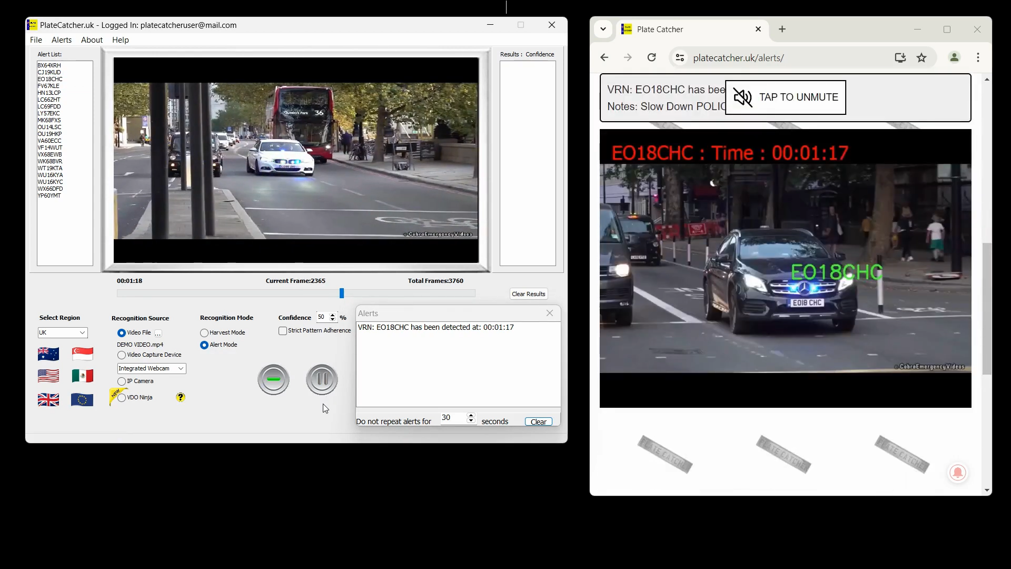Image resolution: width=1011 pixels, height=569 pixels.
Task: Bookmark this page with the star
Action: click(x=921, y=58)
